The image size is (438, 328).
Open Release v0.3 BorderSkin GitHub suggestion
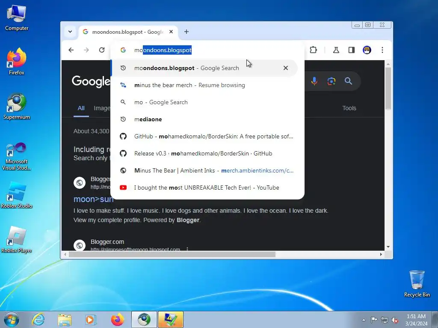[204, 153]
